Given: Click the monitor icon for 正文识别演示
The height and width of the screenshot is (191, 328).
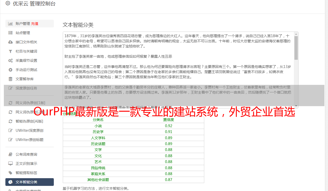Looking at the screenshot, I should 11,164.
